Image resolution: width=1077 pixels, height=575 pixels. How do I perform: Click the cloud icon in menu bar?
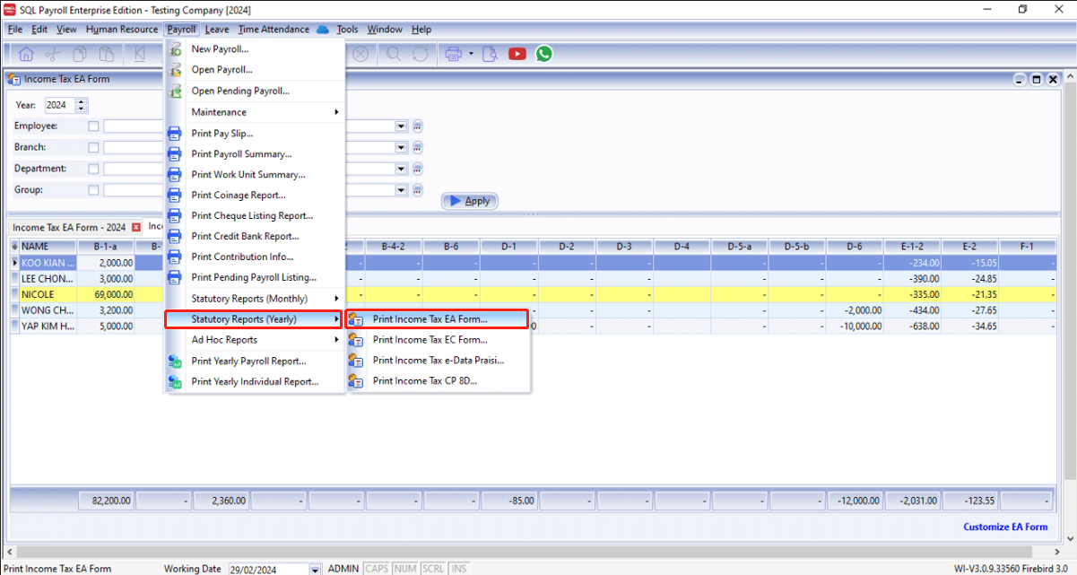323,30
